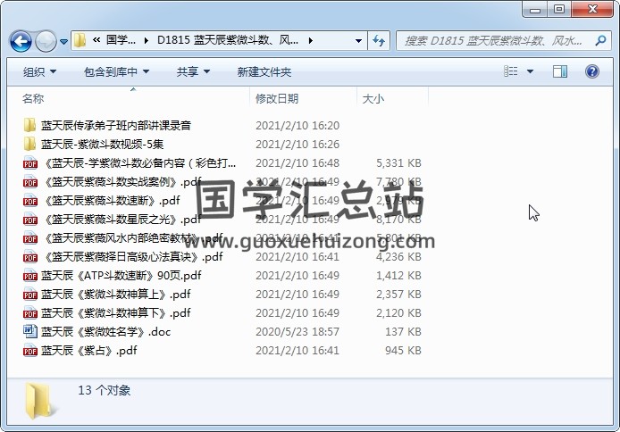620x432 pixels.
Task: Refresh the folder view
Action: (x=379, y=40)
